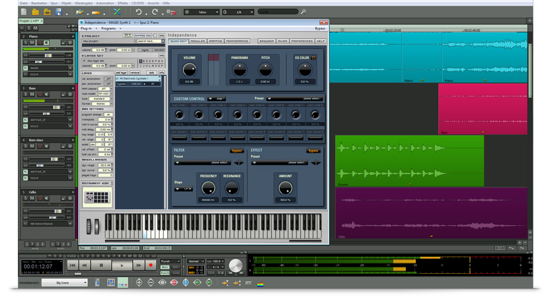Click the search here field in Independence
The width and height of the screenshot is (549, 299).
coord(149,41)
